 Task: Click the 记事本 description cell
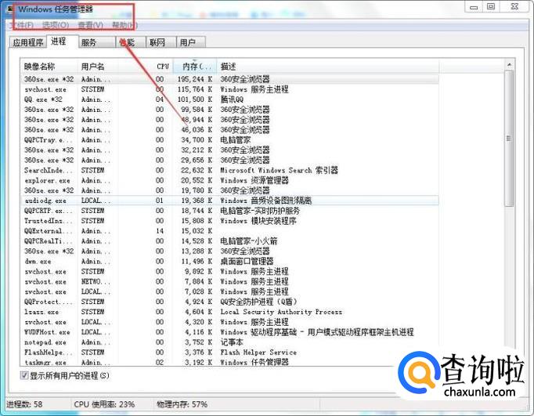232,342
